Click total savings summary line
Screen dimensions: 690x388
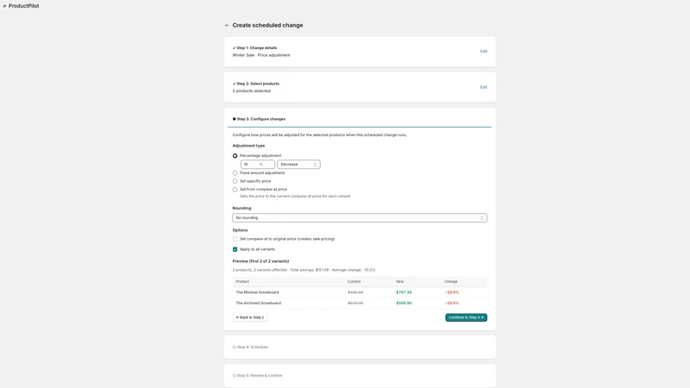pyautogui.click(x=304, y=270)
